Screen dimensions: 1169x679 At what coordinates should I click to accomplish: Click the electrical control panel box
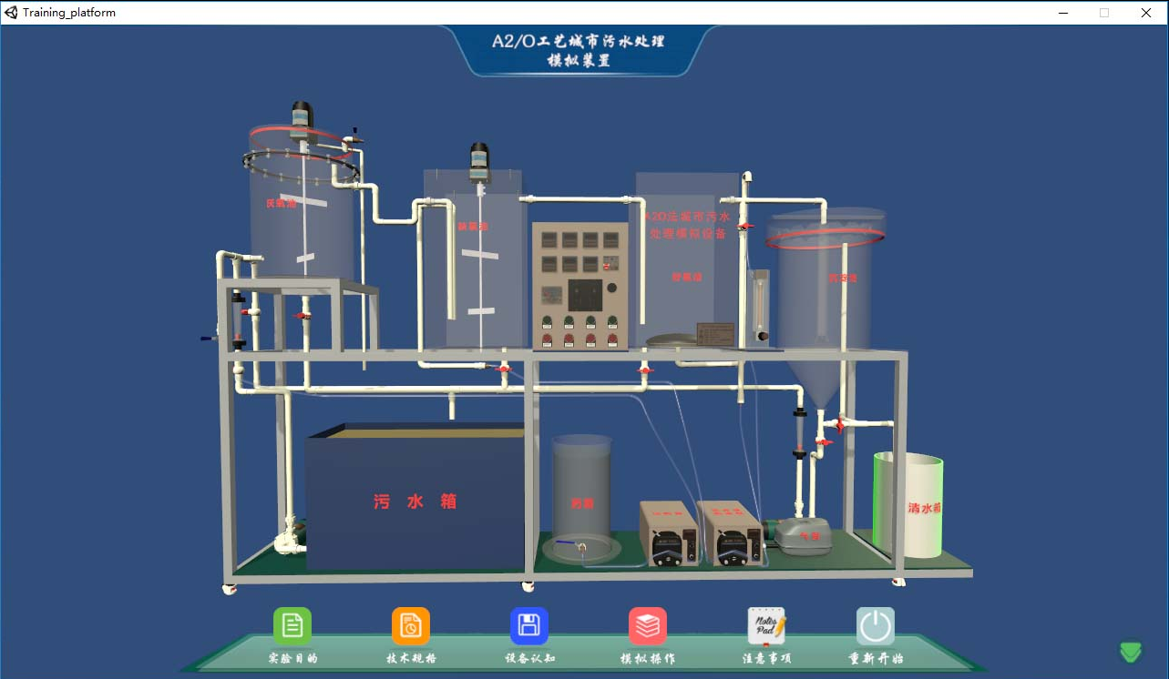(x=579, y=285)
